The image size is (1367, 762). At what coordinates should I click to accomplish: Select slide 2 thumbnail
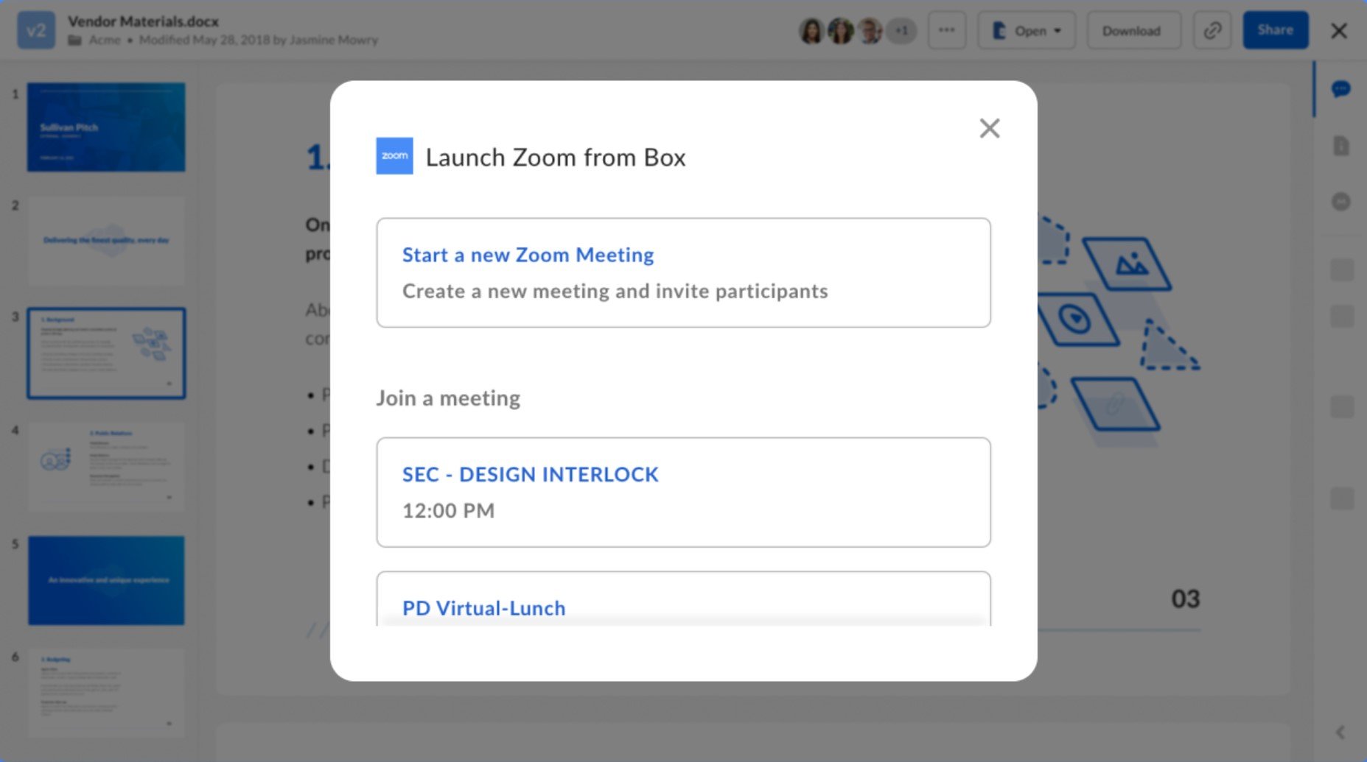click(106, 240)
